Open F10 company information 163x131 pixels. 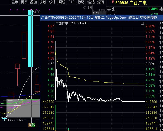[x=71, y=2]
